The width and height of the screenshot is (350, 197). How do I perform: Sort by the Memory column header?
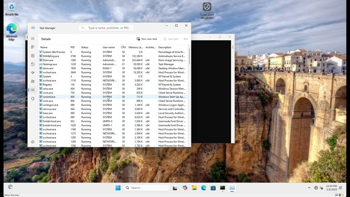(x=136, y=47)
